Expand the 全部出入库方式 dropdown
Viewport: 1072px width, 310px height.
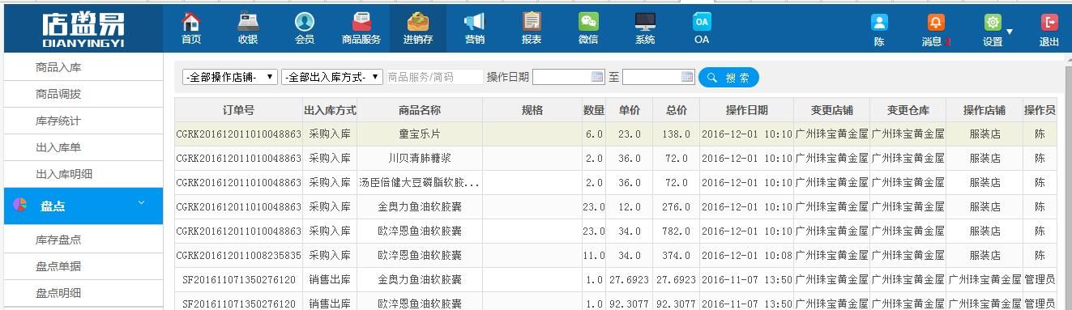332,77
